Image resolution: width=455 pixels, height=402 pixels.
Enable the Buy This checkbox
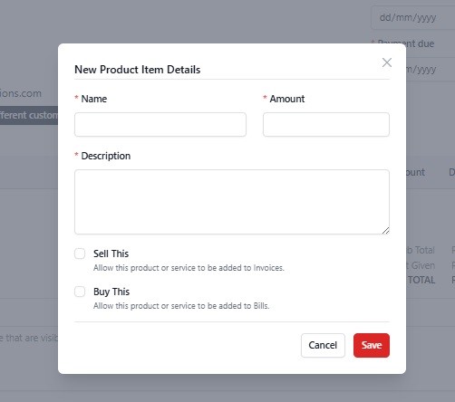point(80,292)
